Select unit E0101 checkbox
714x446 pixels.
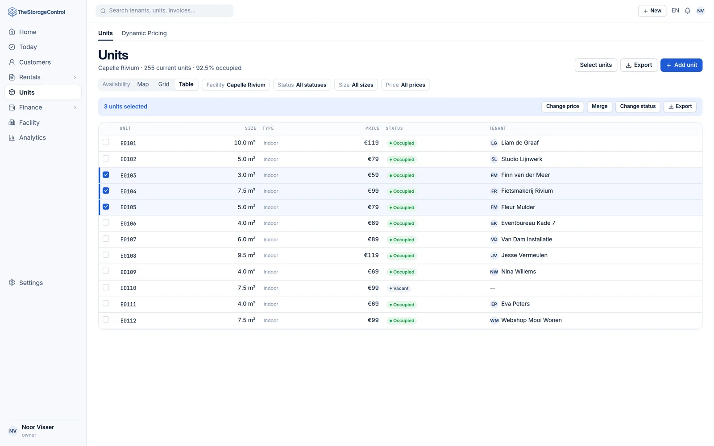[106, 142]
